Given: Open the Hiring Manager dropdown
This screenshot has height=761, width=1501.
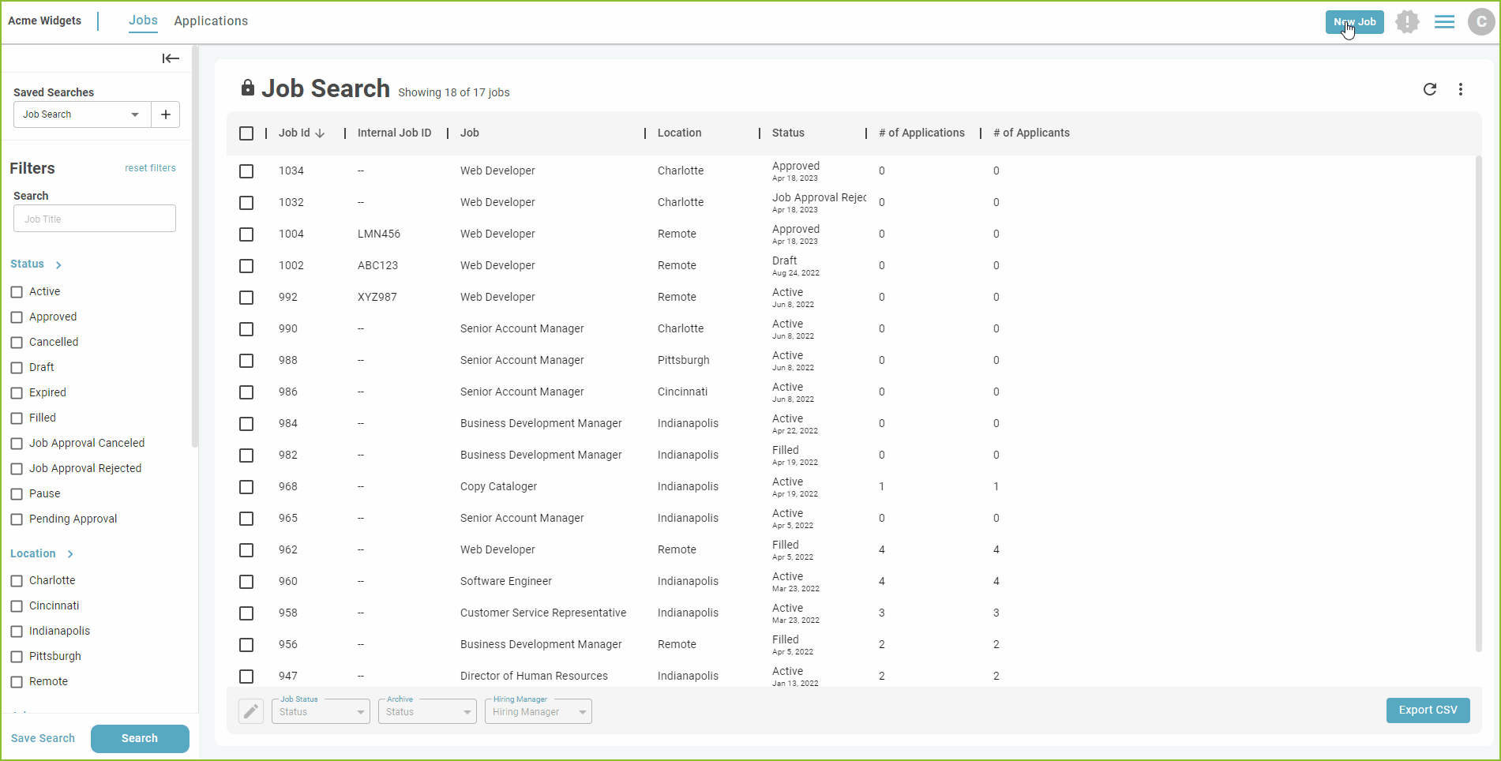Looking at the screenshot, I should coord(538,711).
